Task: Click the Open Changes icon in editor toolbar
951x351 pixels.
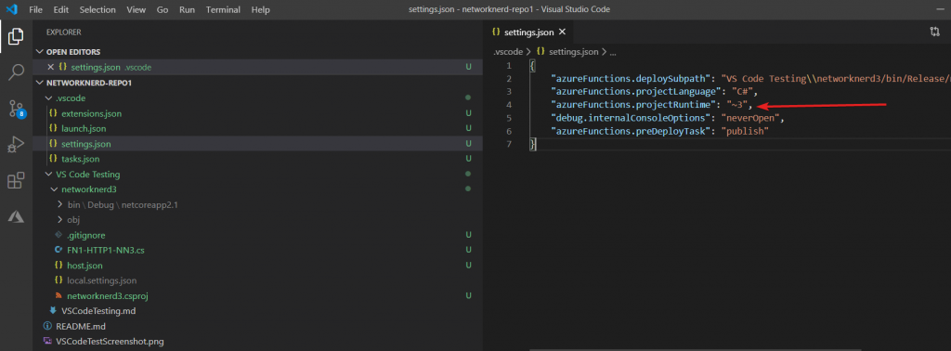Action: (x=934, y=32)
